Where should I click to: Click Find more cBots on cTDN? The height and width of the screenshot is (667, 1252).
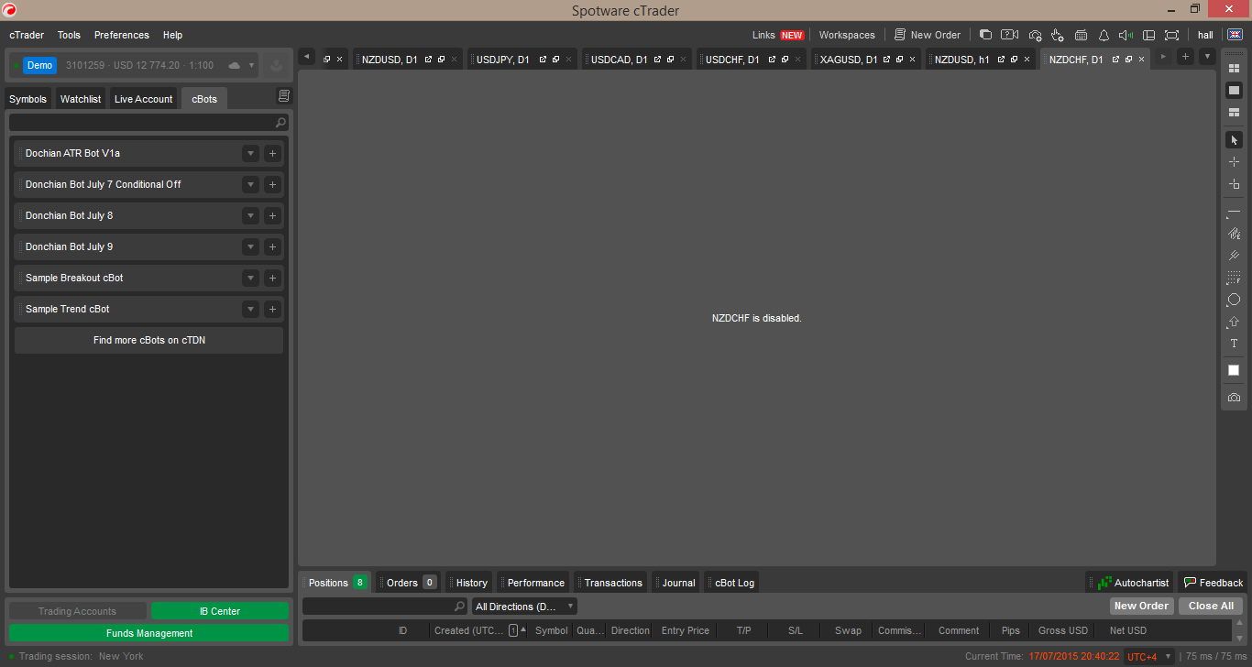click(x=149, y=340)
